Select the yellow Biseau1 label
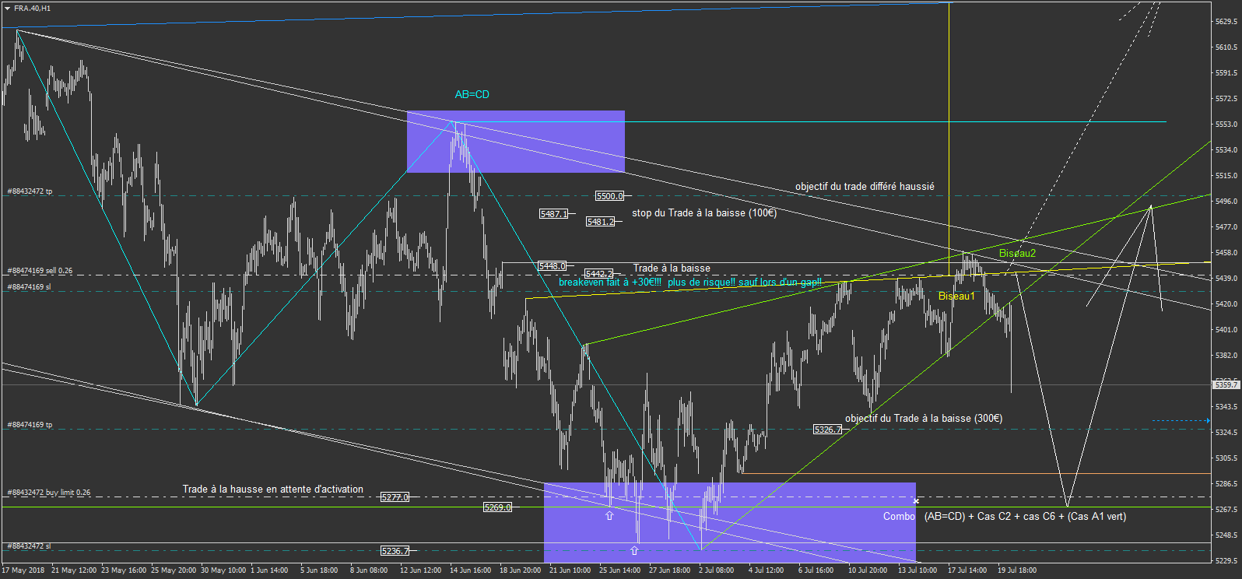Viewport: 1242px width, 579px height. [x=956, y=297]
